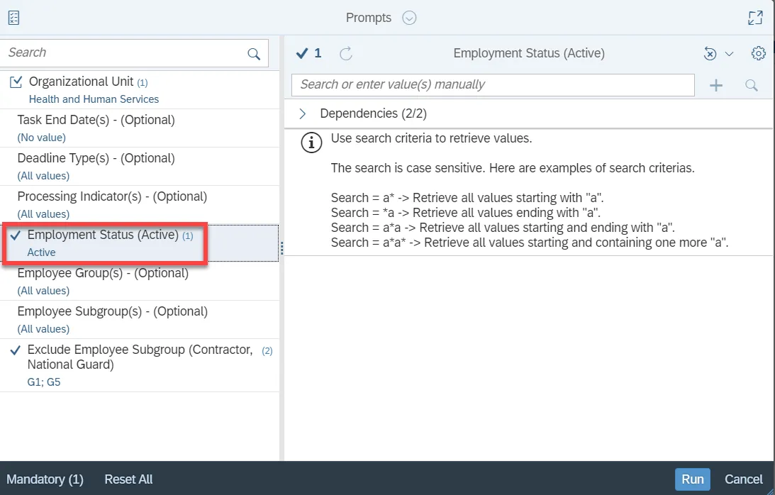Toggle the Organizational Unit checkbox

16,82
